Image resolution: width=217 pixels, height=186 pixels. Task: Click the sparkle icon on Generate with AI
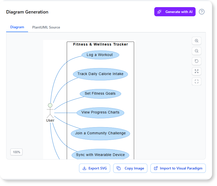click(160, 12)
